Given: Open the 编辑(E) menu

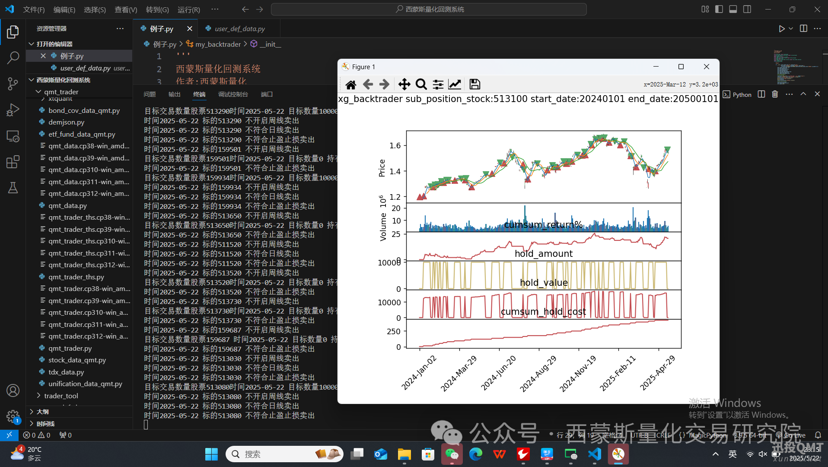Looking at the screenshot, I should click(x=64, y=10).
